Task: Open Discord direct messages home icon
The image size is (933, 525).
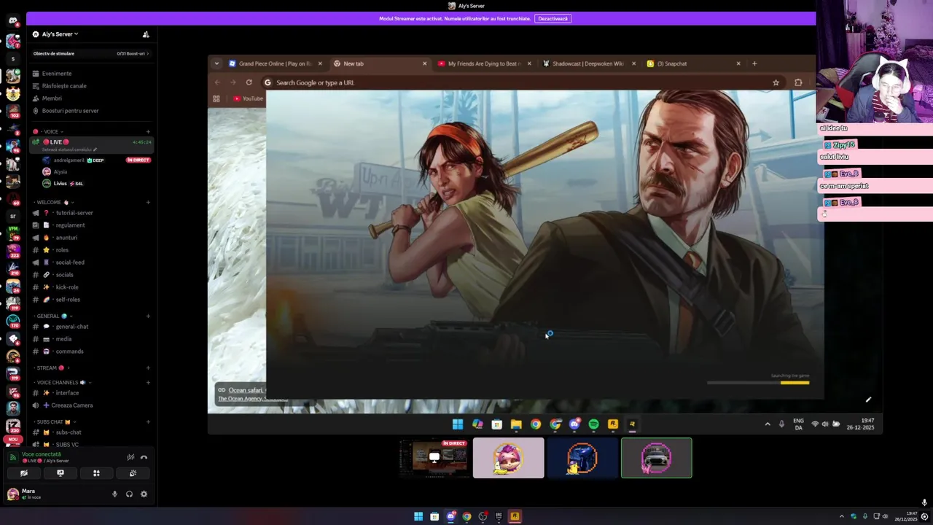Action: pyautogui.click(x=12, y=21)
